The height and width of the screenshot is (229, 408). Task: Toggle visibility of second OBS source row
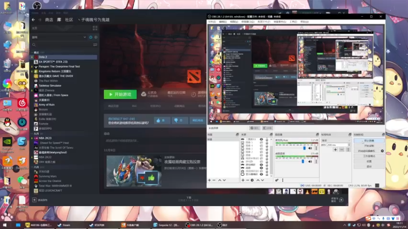point(261,142)
